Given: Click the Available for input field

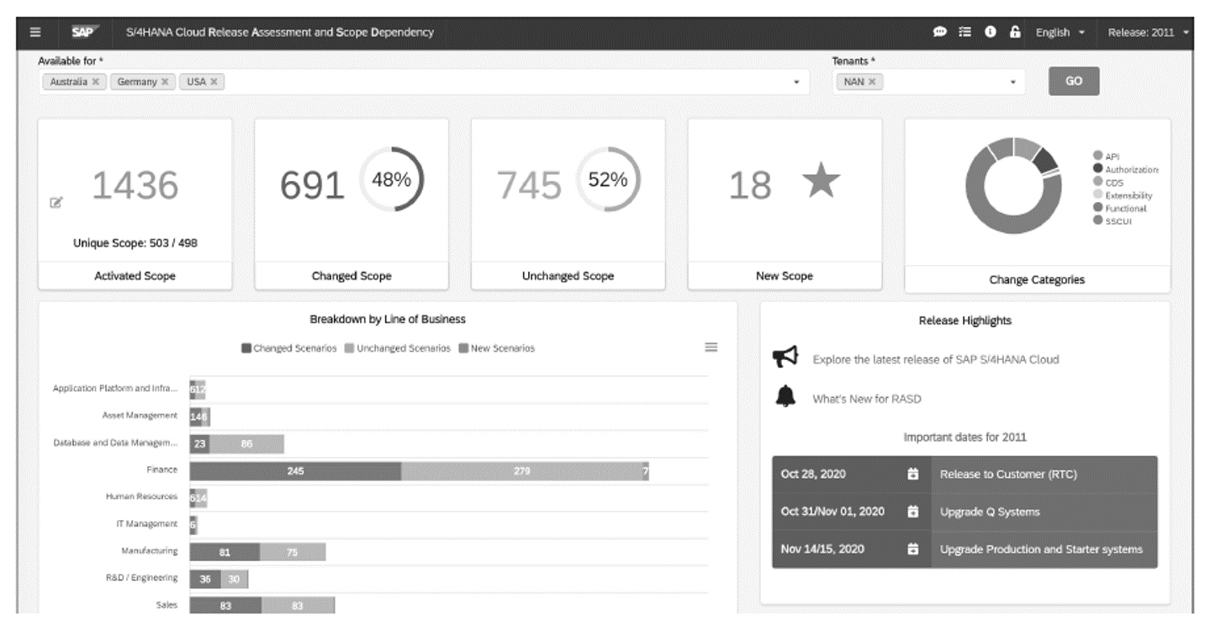Looking at the screenshot, I should [425, 82].
